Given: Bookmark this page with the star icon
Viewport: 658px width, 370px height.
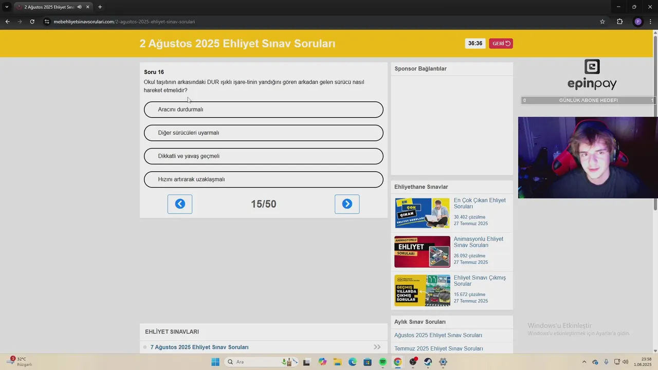Looking at the screenshot, I should click(602, 22).
